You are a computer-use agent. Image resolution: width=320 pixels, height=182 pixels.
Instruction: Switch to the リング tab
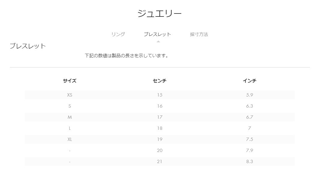point(118,34)
